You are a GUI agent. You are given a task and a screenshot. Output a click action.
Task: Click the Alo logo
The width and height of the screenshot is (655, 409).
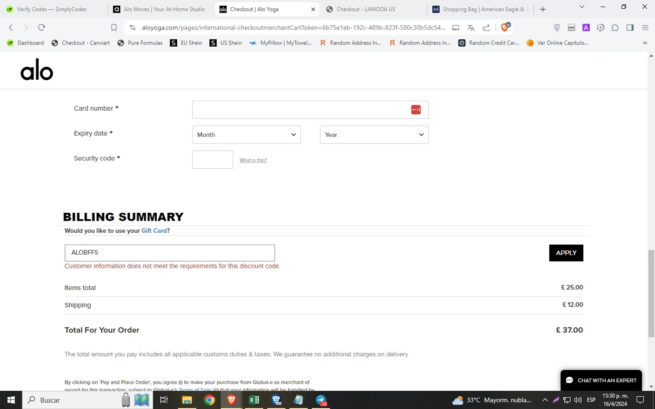point(37,70)
